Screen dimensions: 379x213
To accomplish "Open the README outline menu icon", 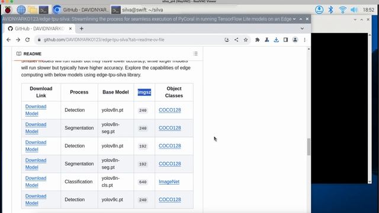I will [x=195, y=54].
